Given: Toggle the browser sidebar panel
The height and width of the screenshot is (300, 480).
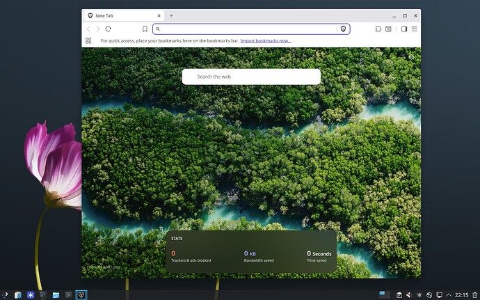Looking at the screenshot, I should [x=404, y=29].
